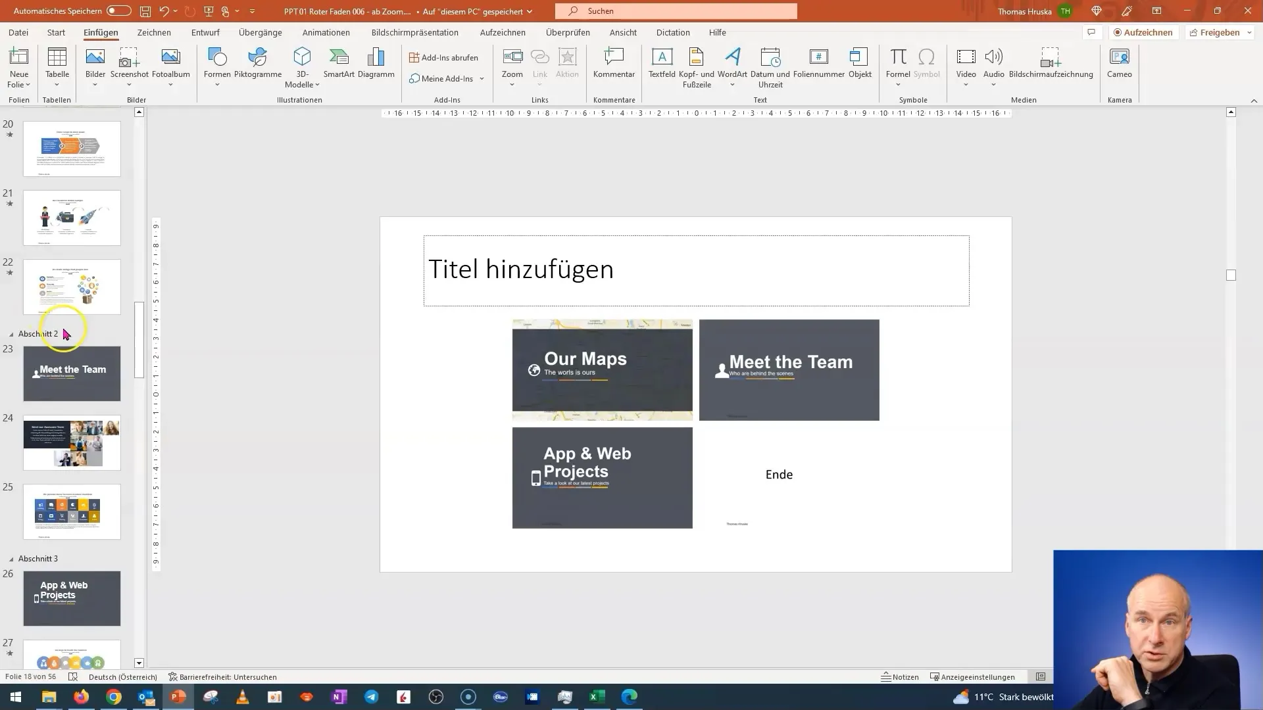Switch to the Entwurf tab
The image size is (1263, 710).
click(x=205, y=32)
